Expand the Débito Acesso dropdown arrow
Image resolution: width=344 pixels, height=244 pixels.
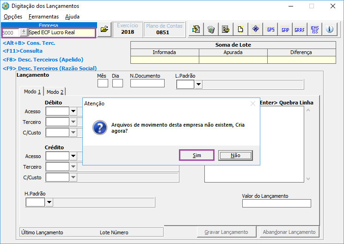73,111
